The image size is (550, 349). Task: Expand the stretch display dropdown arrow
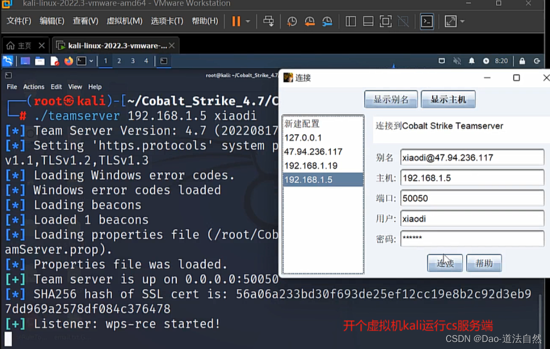462,21
